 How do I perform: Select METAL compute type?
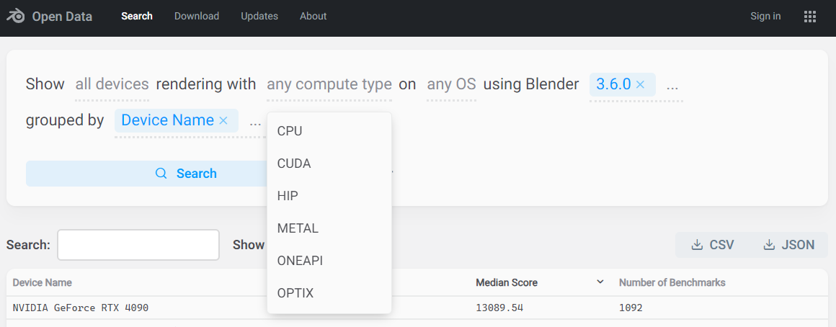(329, 228)
